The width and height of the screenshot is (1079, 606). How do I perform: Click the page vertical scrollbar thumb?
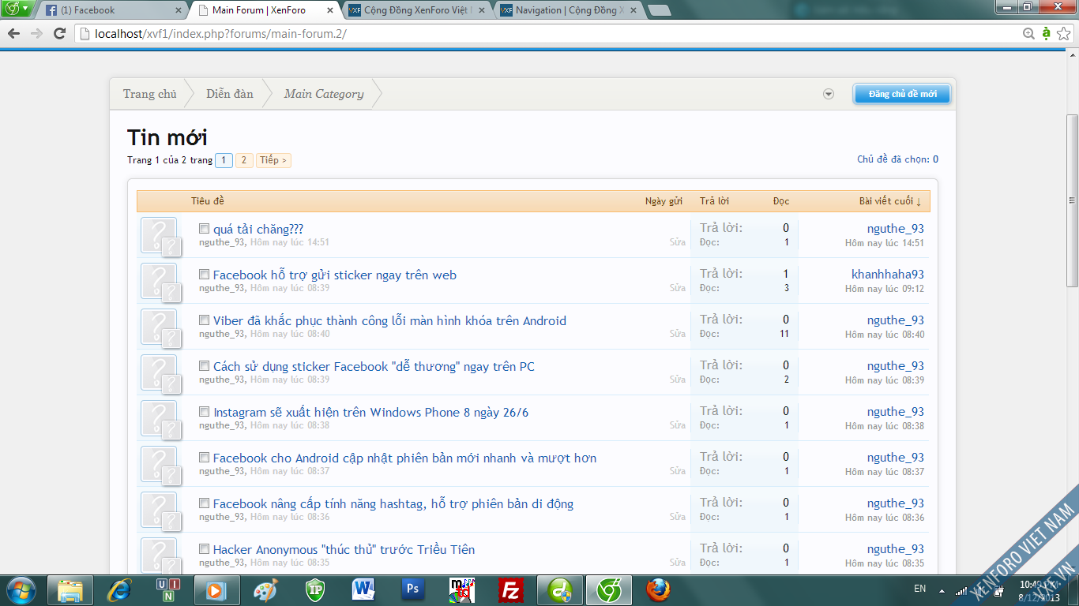coord(1073,200)
